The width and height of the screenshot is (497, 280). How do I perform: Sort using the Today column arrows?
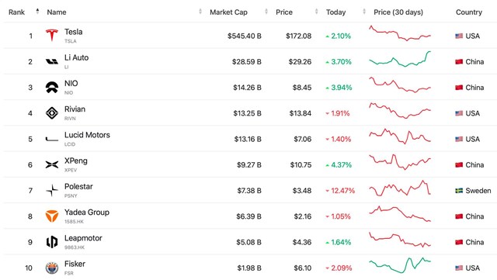pyautogui.click(x=364, y=12)
